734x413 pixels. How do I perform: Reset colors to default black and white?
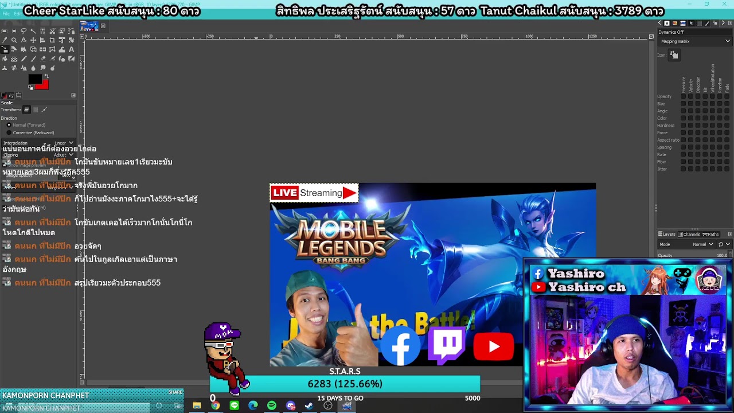pos(30,87)
